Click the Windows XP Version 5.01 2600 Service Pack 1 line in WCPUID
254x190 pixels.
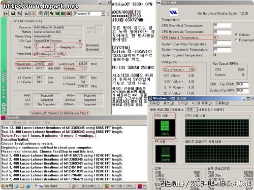(59, 113)
